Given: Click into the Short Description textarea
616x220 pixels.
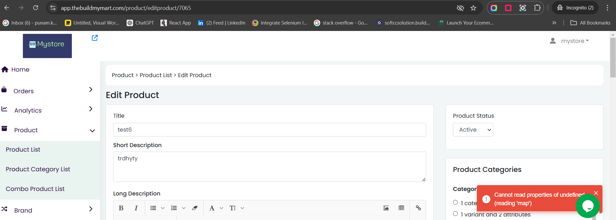Looking at the screenshot, I should (270, 167).
